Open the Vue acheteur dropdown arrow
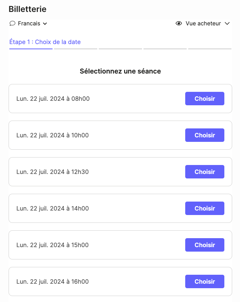240x302 pixels. point(227,24)
